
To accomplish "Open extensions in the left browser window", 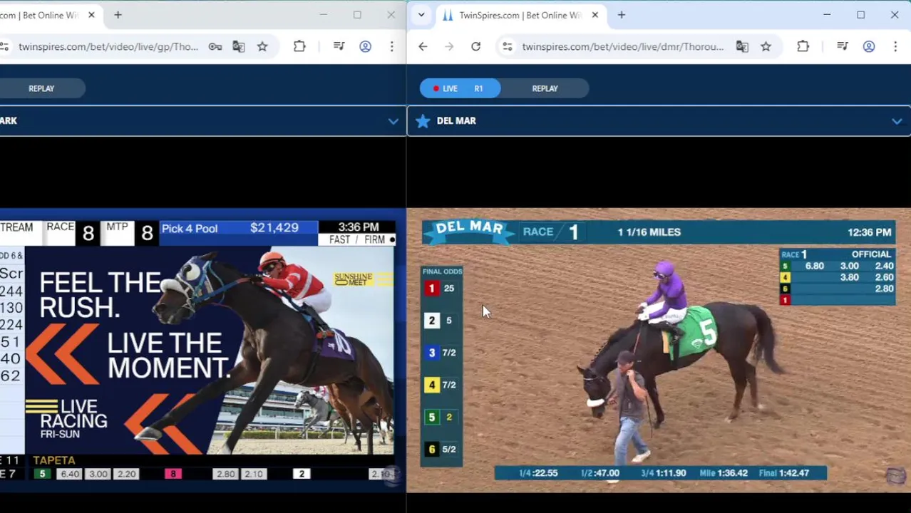I will coord(299,46).
